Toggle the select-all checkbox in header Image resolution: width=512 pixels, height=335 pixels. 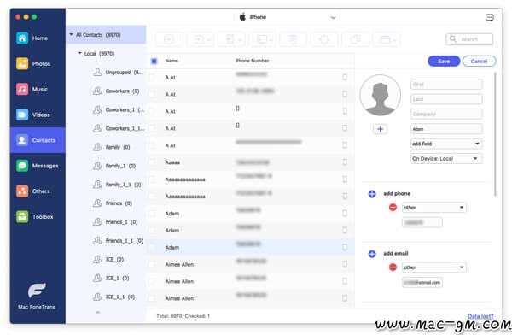(x=154, y=61)
